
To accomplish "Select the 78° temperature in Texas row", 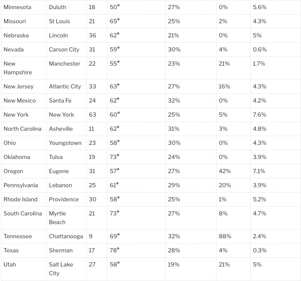I will (114, 250).
